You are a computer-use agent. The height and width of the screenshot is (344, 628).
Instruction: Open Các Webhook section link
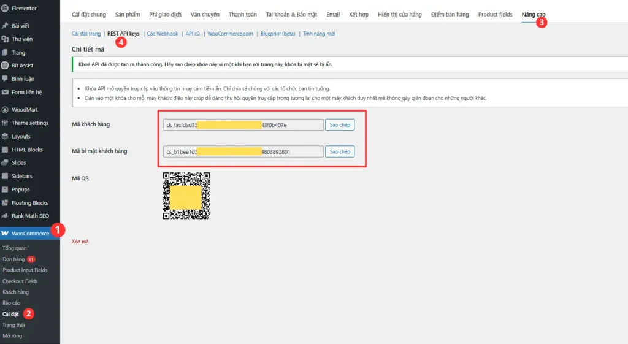(162, 34)
